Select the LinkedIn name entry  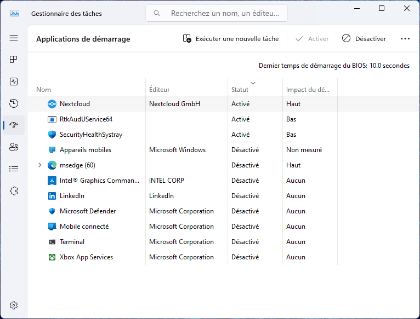pyautogui.click(x=72, y=196)
